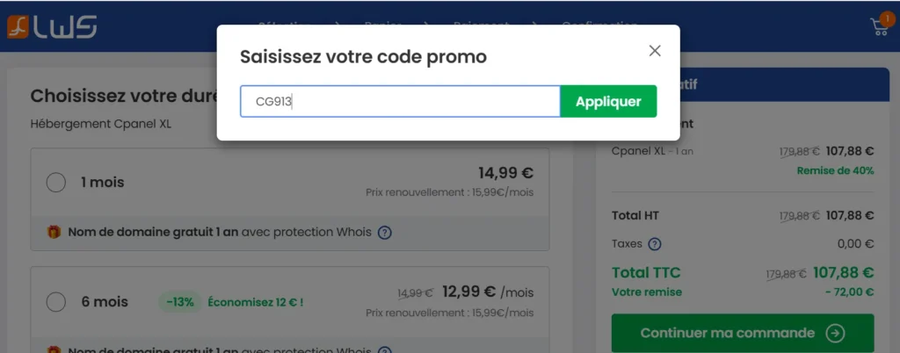Open the shopping cart icon
This screenshot has height=353, width=900.
[878, 27]
